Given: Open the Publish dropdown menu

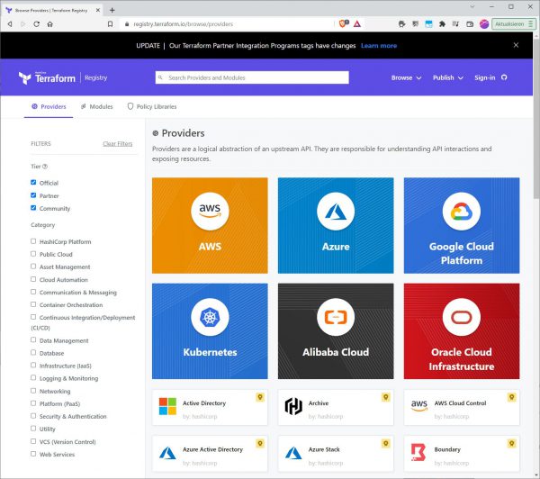Looking at the screenshot, I should [447, 77].
